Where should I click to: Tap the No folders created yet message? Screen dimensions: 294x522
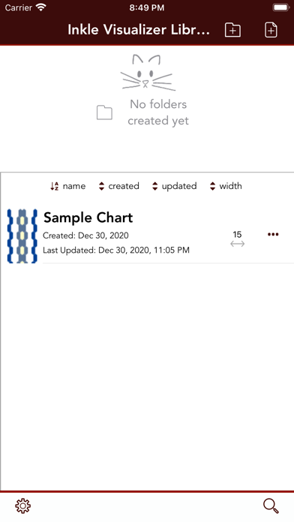[158, 112]
